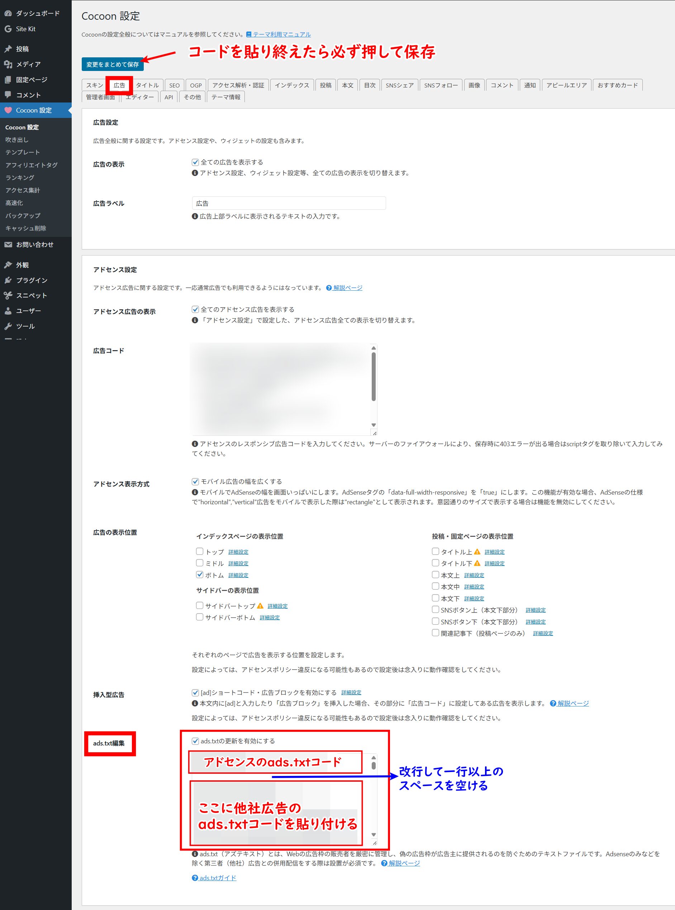
Task: Switch to the スキン tab
Action: tap(94, 85)
